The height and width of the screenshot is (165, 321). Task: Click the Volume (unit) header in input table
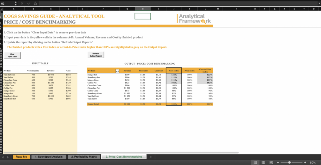tap(33, 71)
